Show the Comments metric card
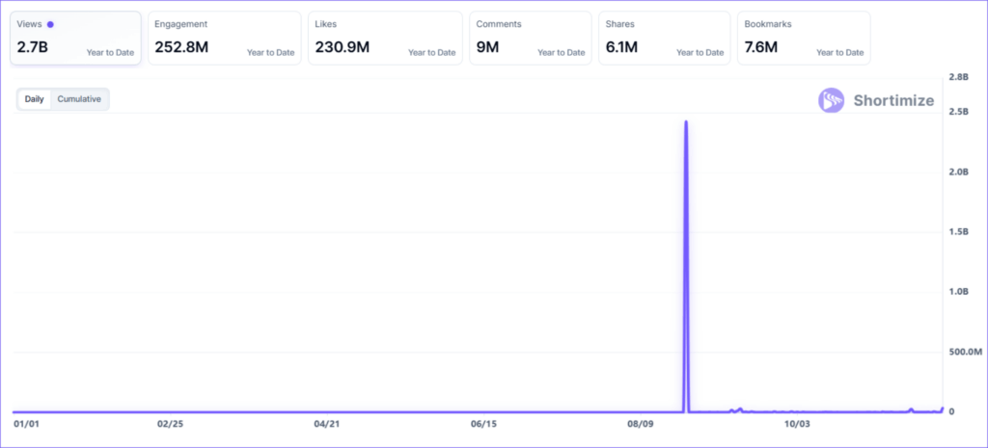 tap(530, 39)
